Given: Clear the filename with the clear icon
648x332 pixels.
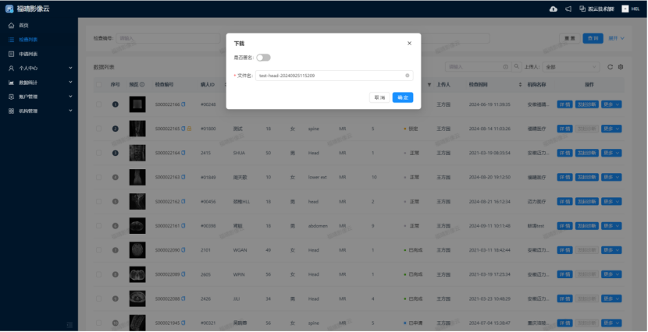Looking at the screenshot, I should [x=407, y=76].
